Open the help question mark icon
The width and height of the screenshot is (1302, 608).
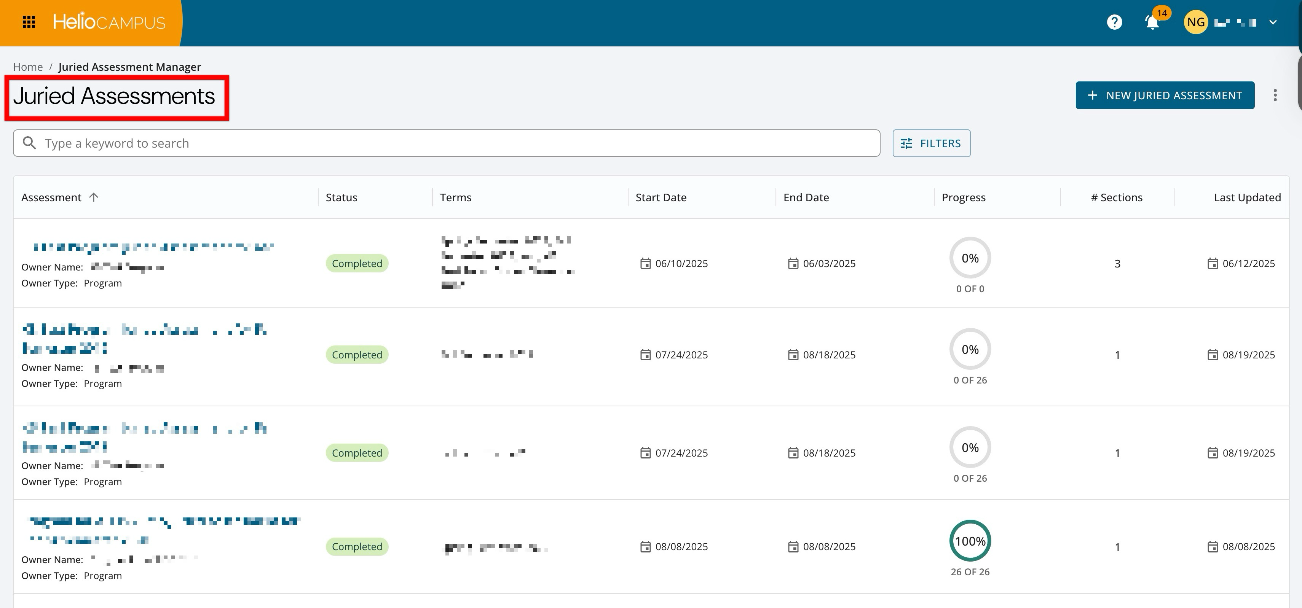pyautogui.click(x=1114, y=22)
